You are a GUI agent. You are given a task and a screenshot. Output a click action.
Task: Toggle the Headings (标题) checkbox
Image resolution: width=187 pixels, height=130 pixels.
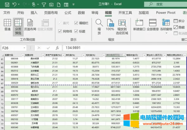pos(76,31)
